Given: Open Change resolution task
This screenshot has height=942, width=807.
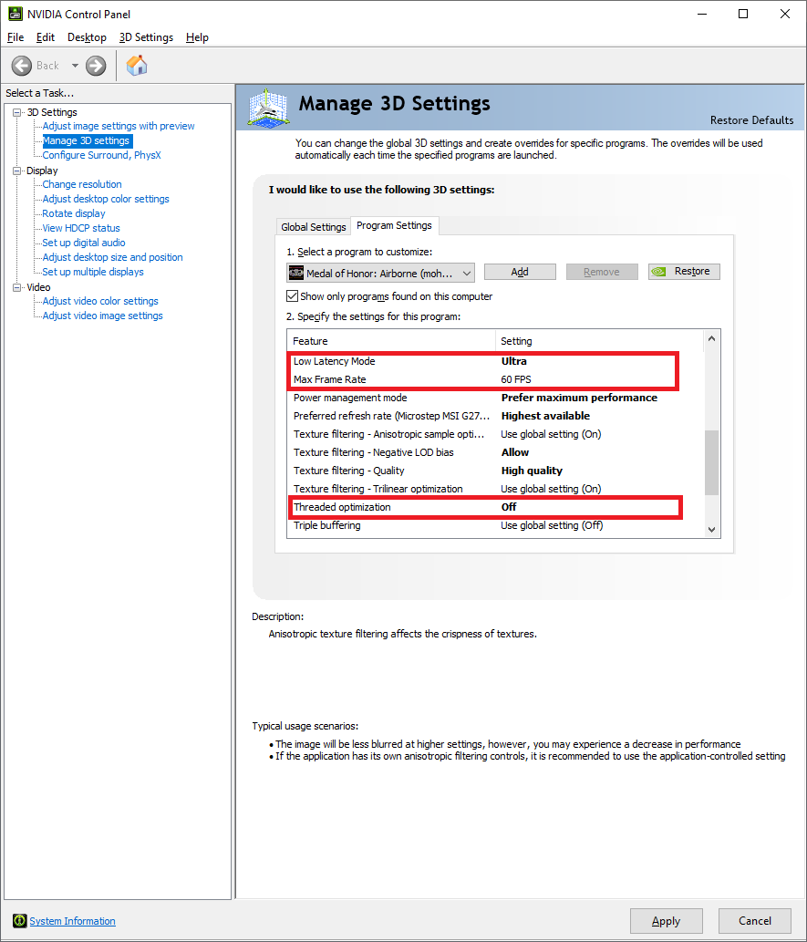Looking at the screenshot, I should [x=82, y=184].
